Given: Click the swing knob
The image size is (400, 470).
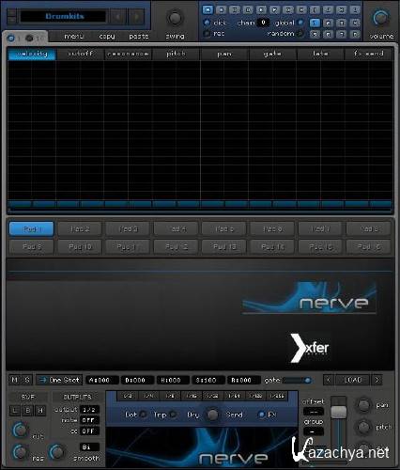Looking at the screenshot, I should click(175, 18).
